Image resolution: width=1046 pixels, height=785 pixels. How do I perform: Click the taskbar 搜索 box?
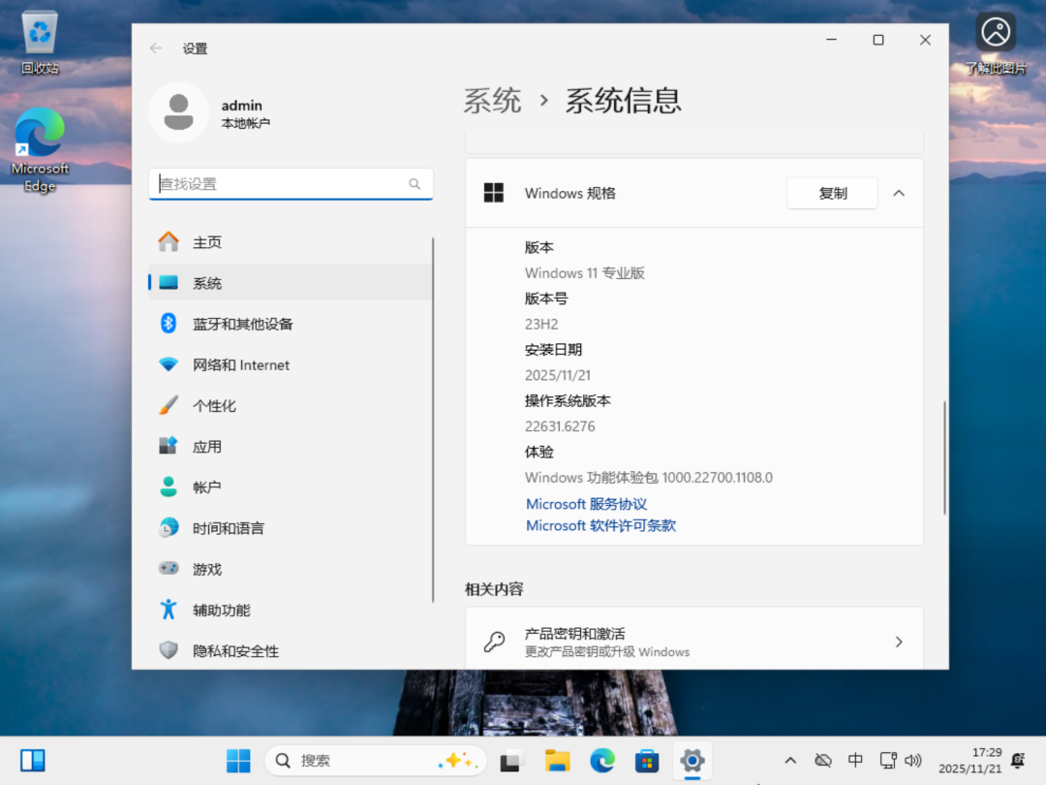pyautogui.click(x=375, y=761)
